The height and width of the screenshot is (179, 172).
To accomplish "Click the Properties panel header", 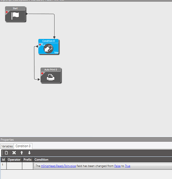I will pyautogui.click(x=86, y=140).
